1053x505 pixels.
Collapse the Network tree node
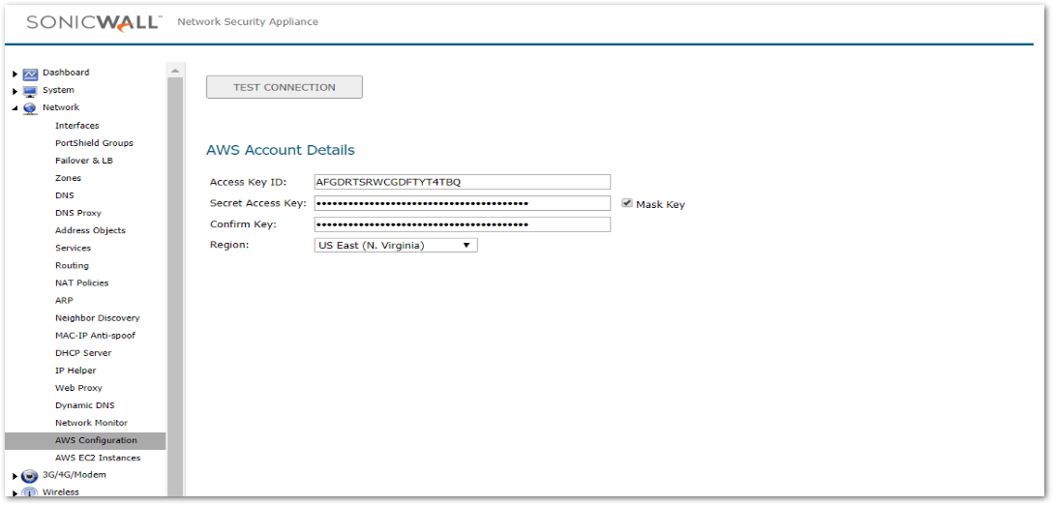point(15,108)
